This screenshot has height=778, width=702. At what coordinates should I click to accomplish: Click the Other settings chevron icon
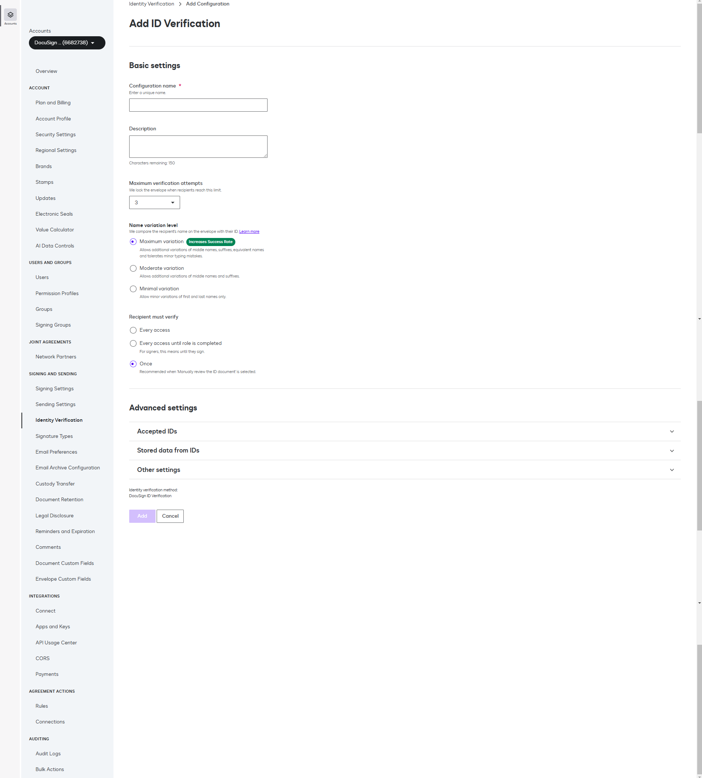pyautogui.click(x=672, y=470)
